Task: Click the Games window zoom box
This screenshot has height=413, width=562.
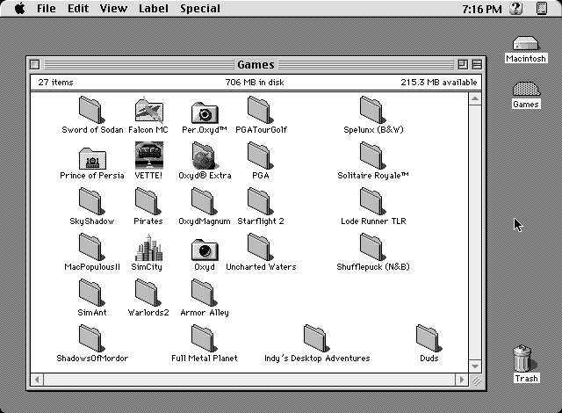Action: [x=463, y=64]
